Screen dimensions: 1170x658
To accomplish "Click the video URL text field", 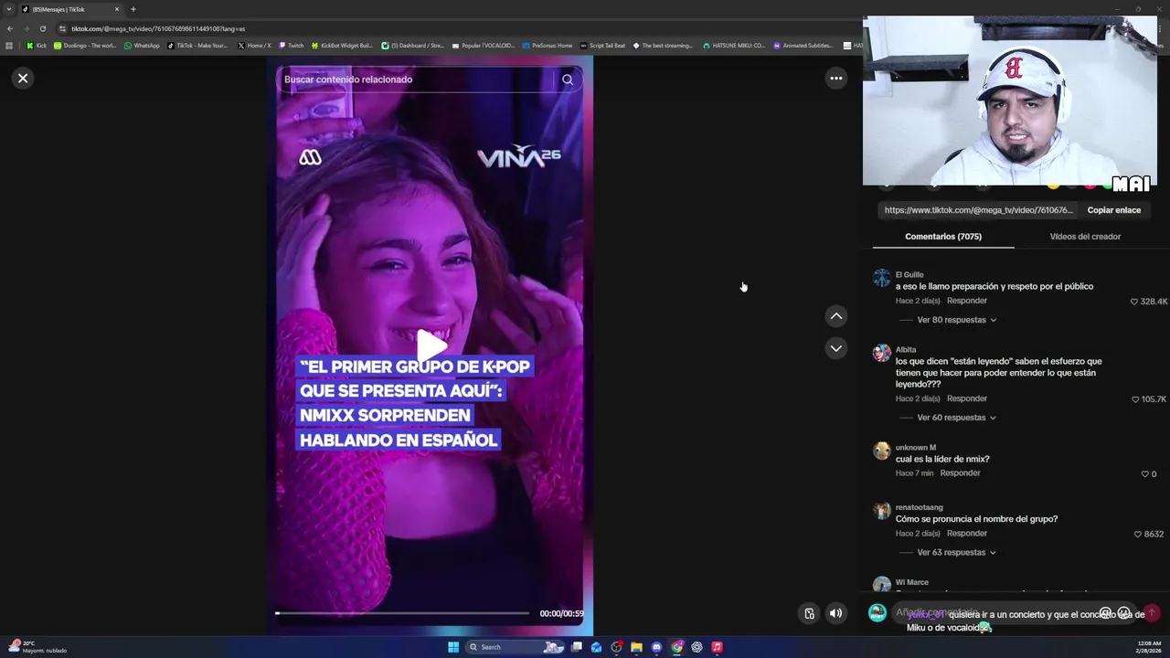I will (x=978, y=210).
